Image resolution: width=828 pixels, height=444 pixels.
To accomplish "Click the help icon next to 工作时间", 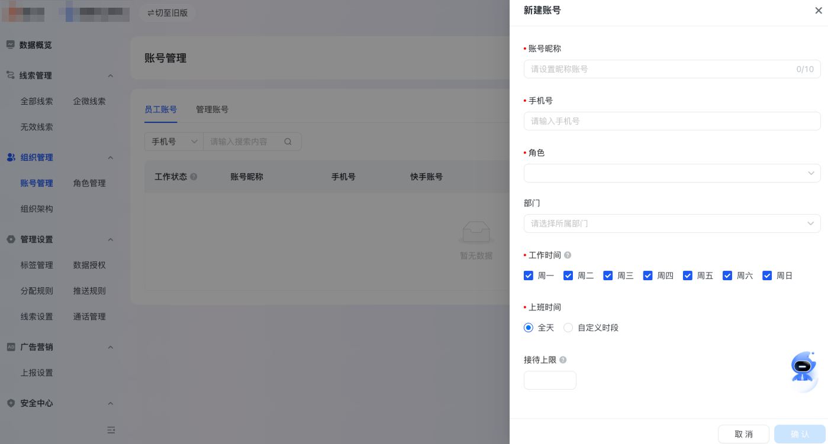I will click(567, 255).
